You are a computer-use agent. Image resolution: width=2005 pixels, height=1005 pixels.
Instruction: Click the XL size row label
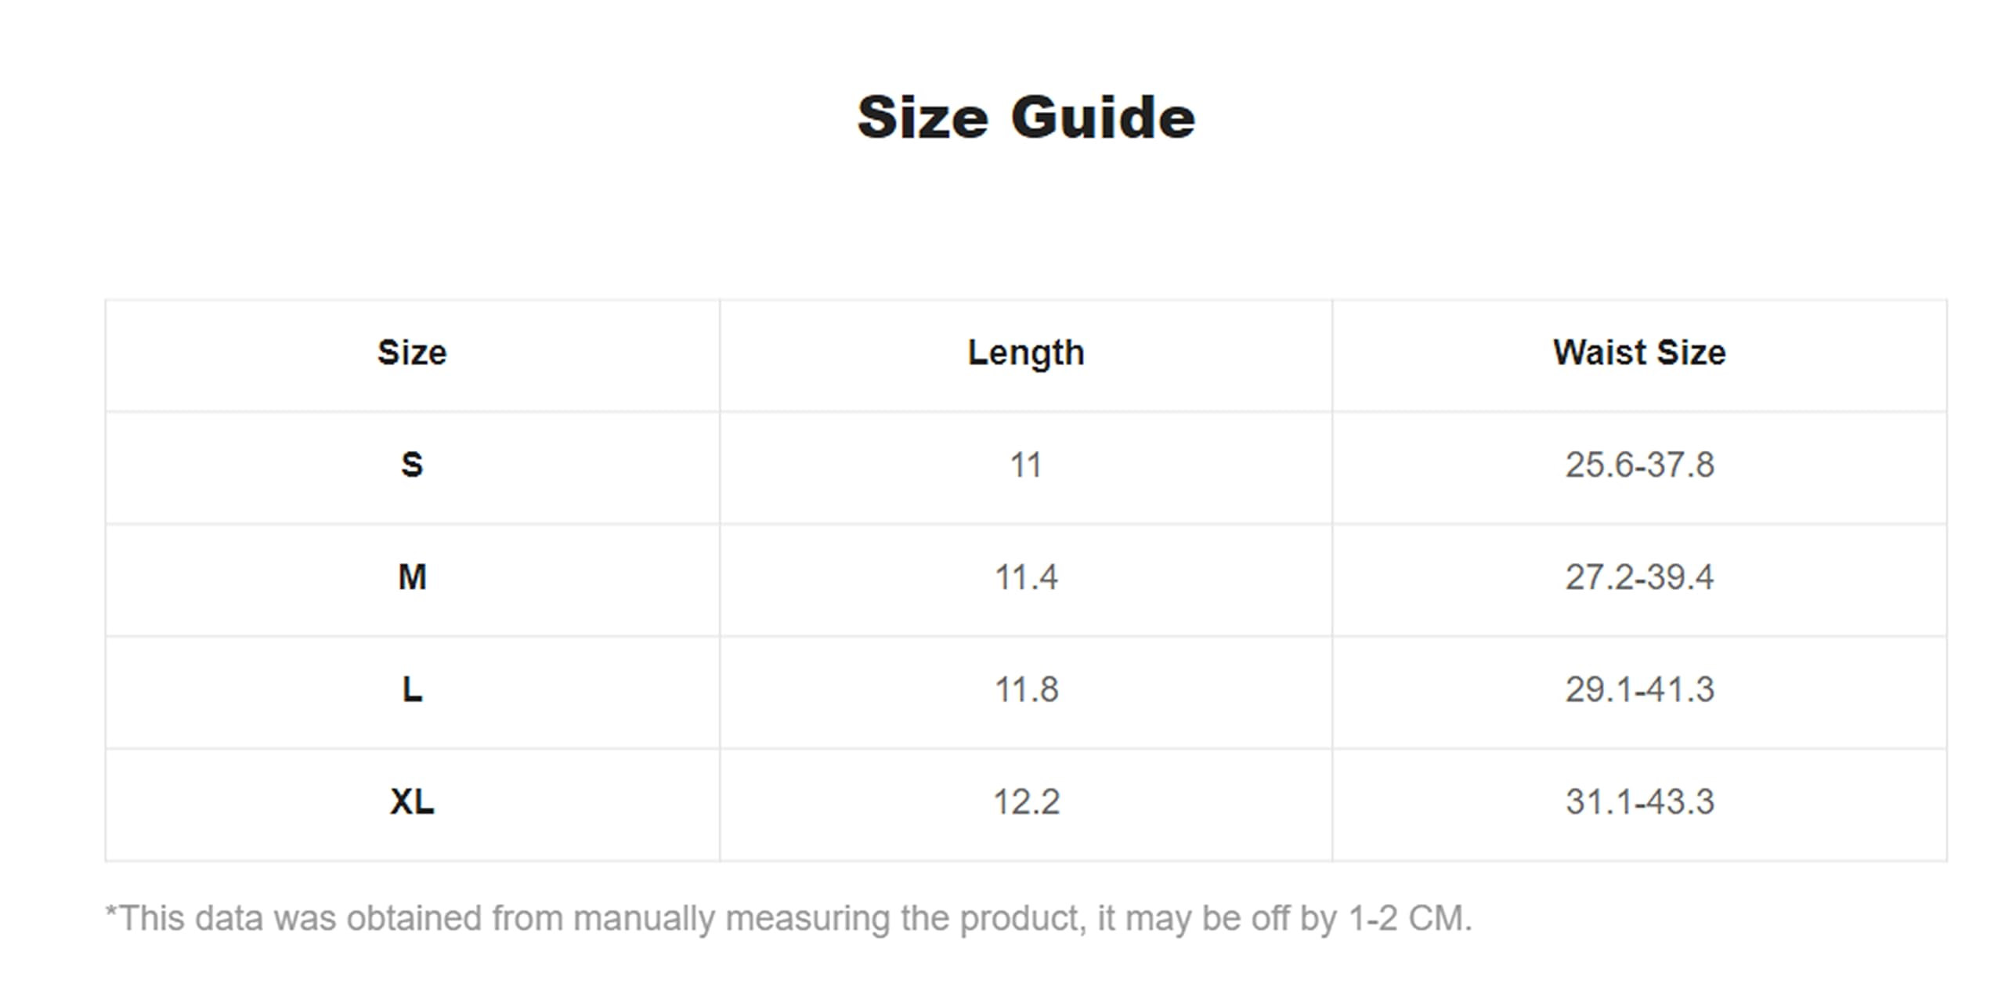tap(412, 801)
